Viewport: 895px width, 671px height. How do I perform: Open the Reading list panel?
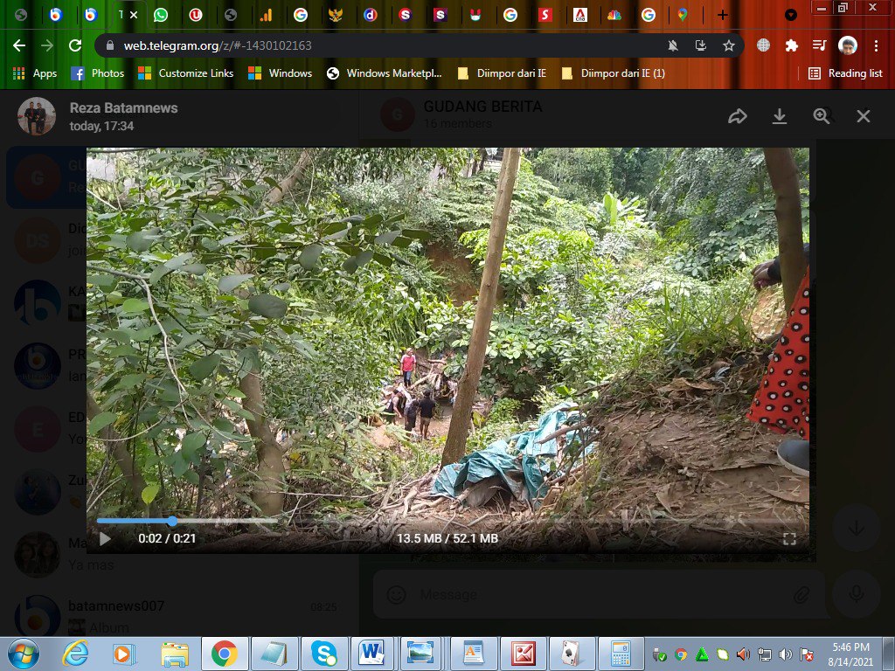pos(845,73)
